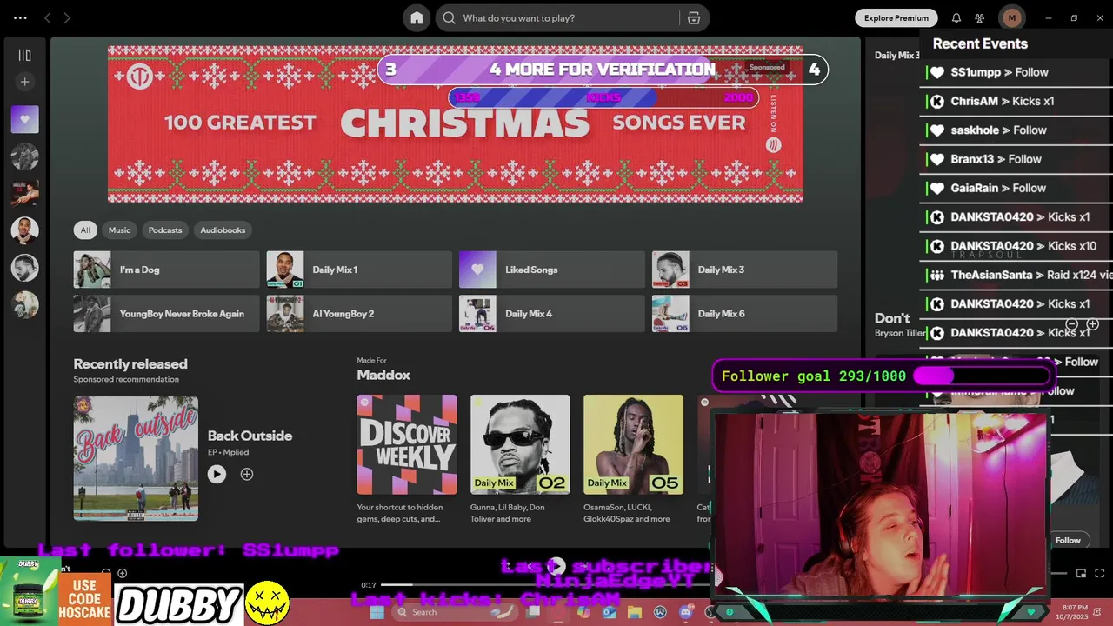Expand Your Library sidebar

pos(24,55)
